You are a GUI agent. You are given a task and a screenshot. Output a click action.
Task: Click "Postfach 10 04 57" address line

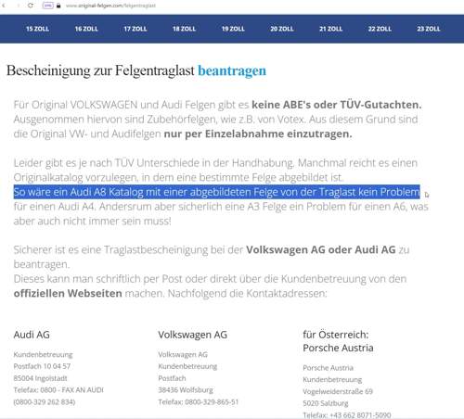point(42,366)
